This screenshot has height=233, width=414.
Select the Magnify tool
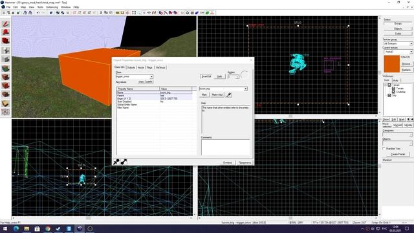click(x=6, y=32)
